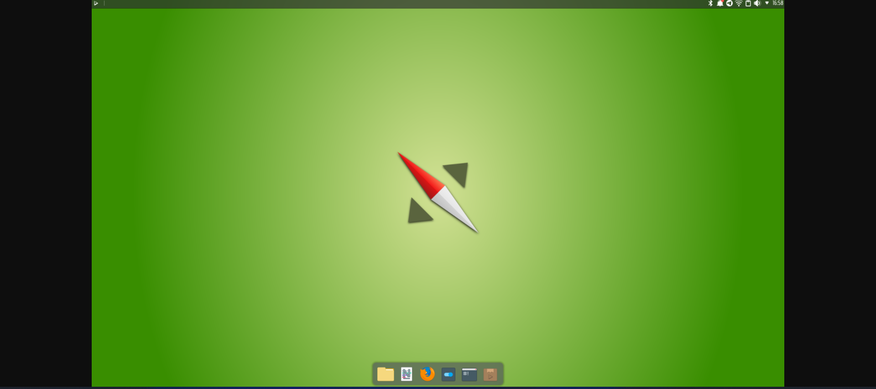Viewport: 876px width, 389px height.
Task: Launch the Notes editor from the dock
Action: pyautogui.click(x=407, y=374)
